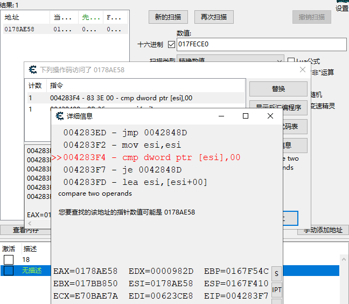
Task: Click register value EIP=004283F7
Action: point(236,296)
